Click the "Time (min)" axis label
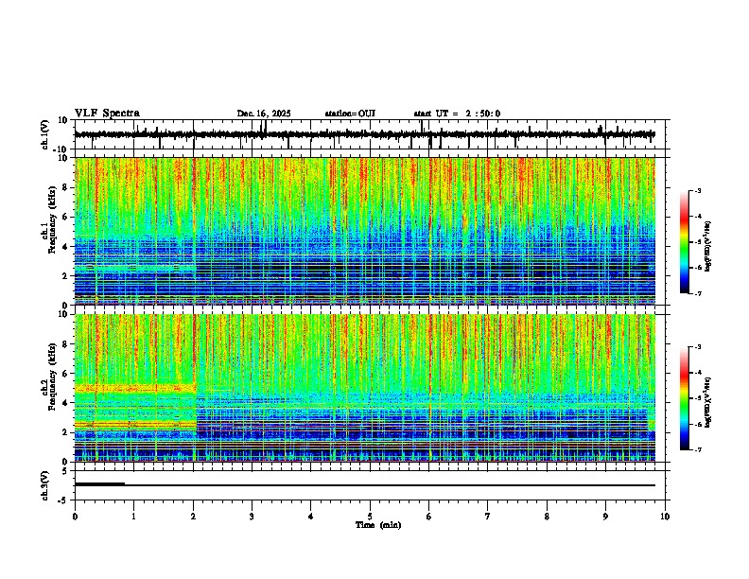 [378, 525]
